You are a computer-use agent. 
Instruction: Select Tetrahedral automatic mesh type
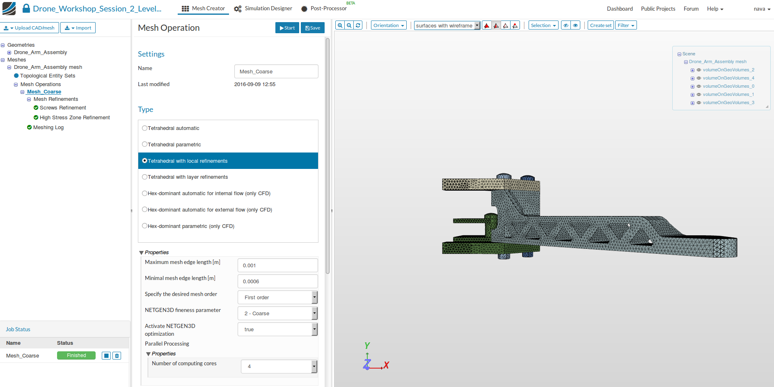(144, 128)
